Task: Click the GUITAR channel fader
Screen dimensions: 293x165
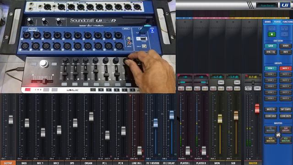Action: click(11, 120)
